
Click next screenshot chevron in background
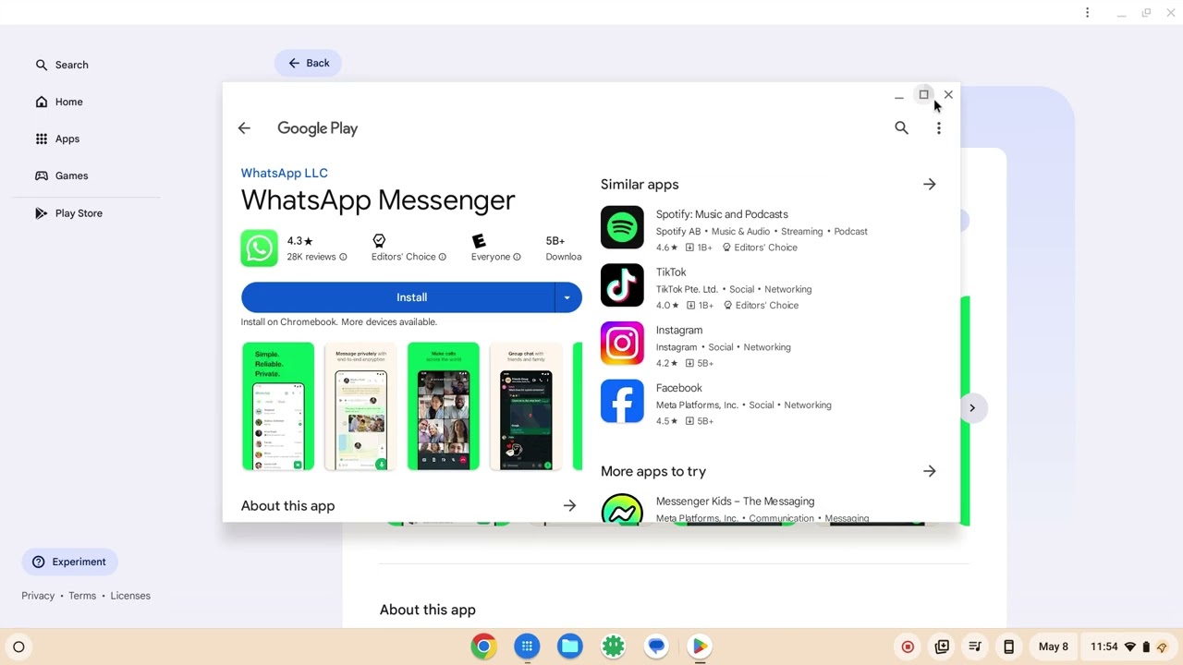click(971, 408)
